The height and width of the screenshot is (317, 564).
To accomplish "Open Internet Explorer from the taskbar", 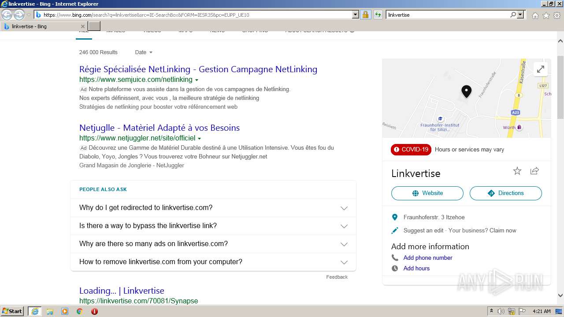I will pyautogui.click(x=35, y=311).
